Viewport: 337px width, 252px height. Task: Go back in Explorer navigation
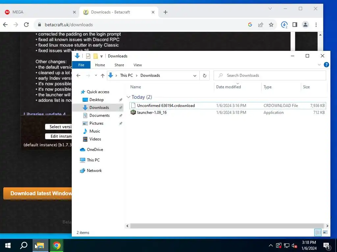tap(78, 75)
